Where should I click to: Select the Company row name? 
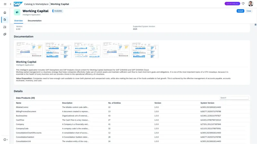20,124
